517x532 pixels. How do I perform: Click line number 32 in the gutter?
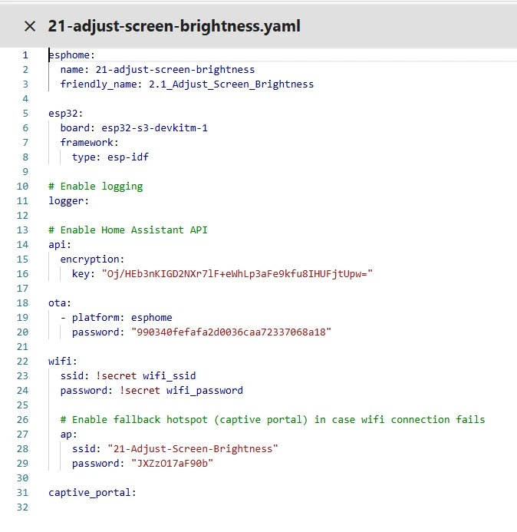[x=22, y=507]
